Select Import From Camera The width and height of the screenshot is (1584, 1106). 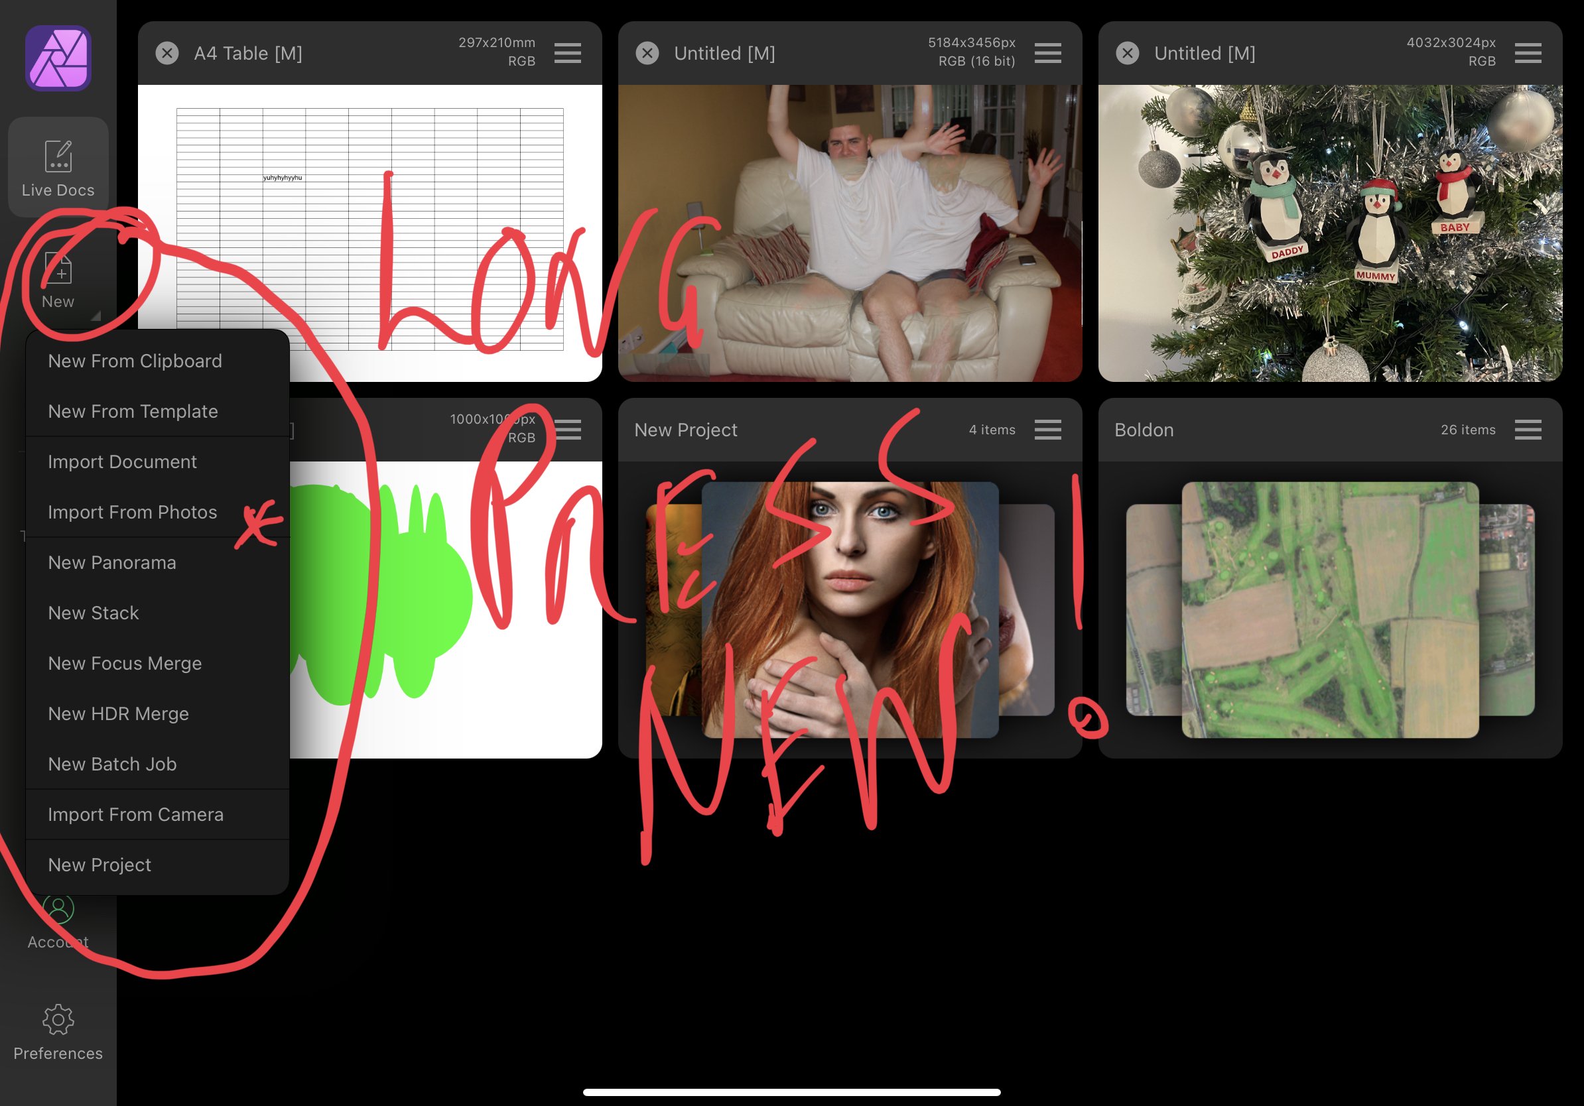click(157, 814)
